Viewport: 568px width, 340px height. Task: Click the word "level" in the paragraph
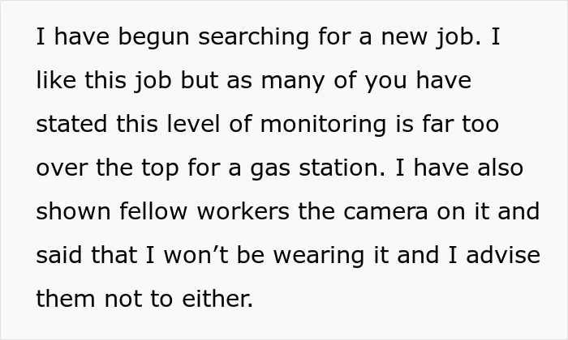pyautogui.click(x=193, y=124)
